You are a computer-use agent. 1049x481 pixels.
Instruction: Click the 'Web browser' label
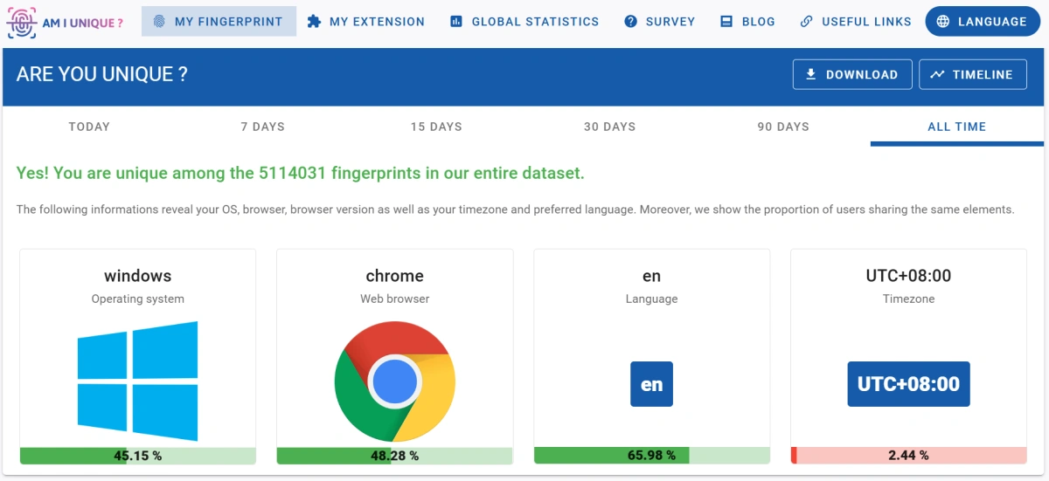pyautogui.click(x=394, y=299)
